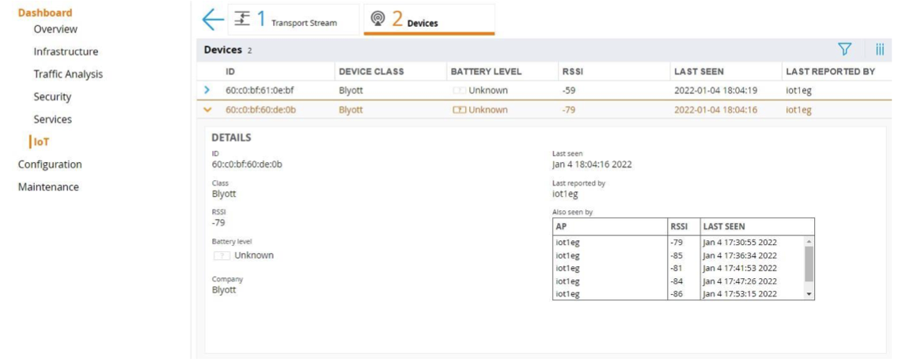Image resolution: width=902 pixels, height=362 pixels.
Task: Open the Configuration section
Action: pos(50,164)
